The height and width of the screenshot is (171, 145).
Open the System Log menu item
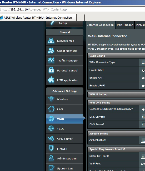click(x=64, y=167)
